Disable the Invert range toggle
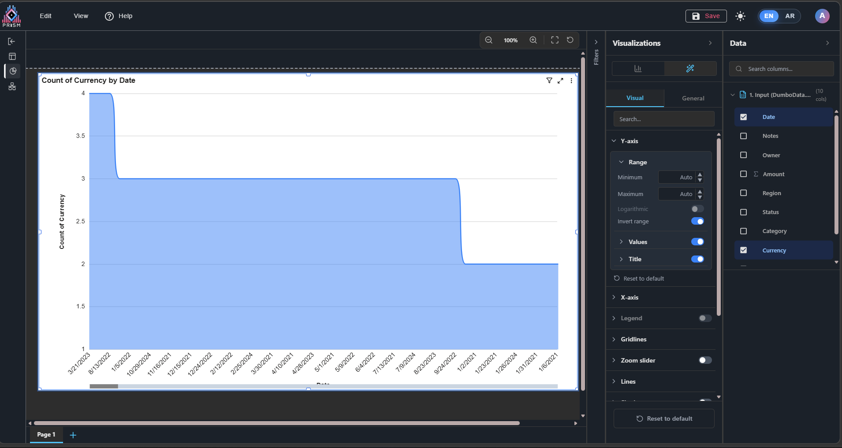 [697, 222]
